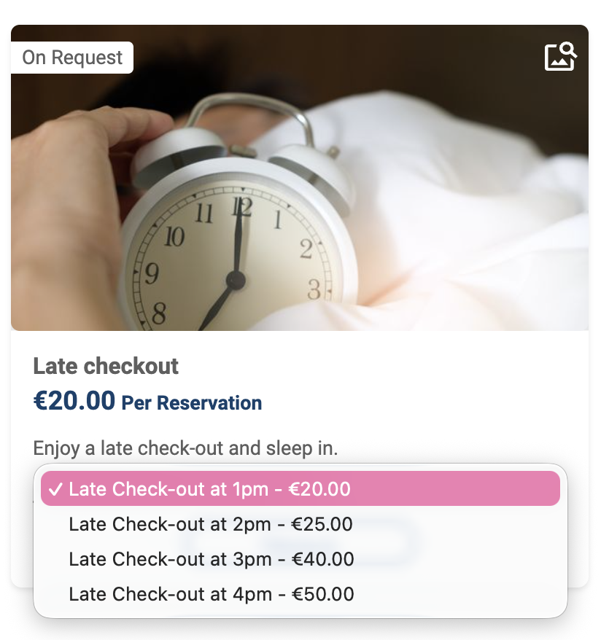Open the image zoom gallery icon

click(560, 56)
